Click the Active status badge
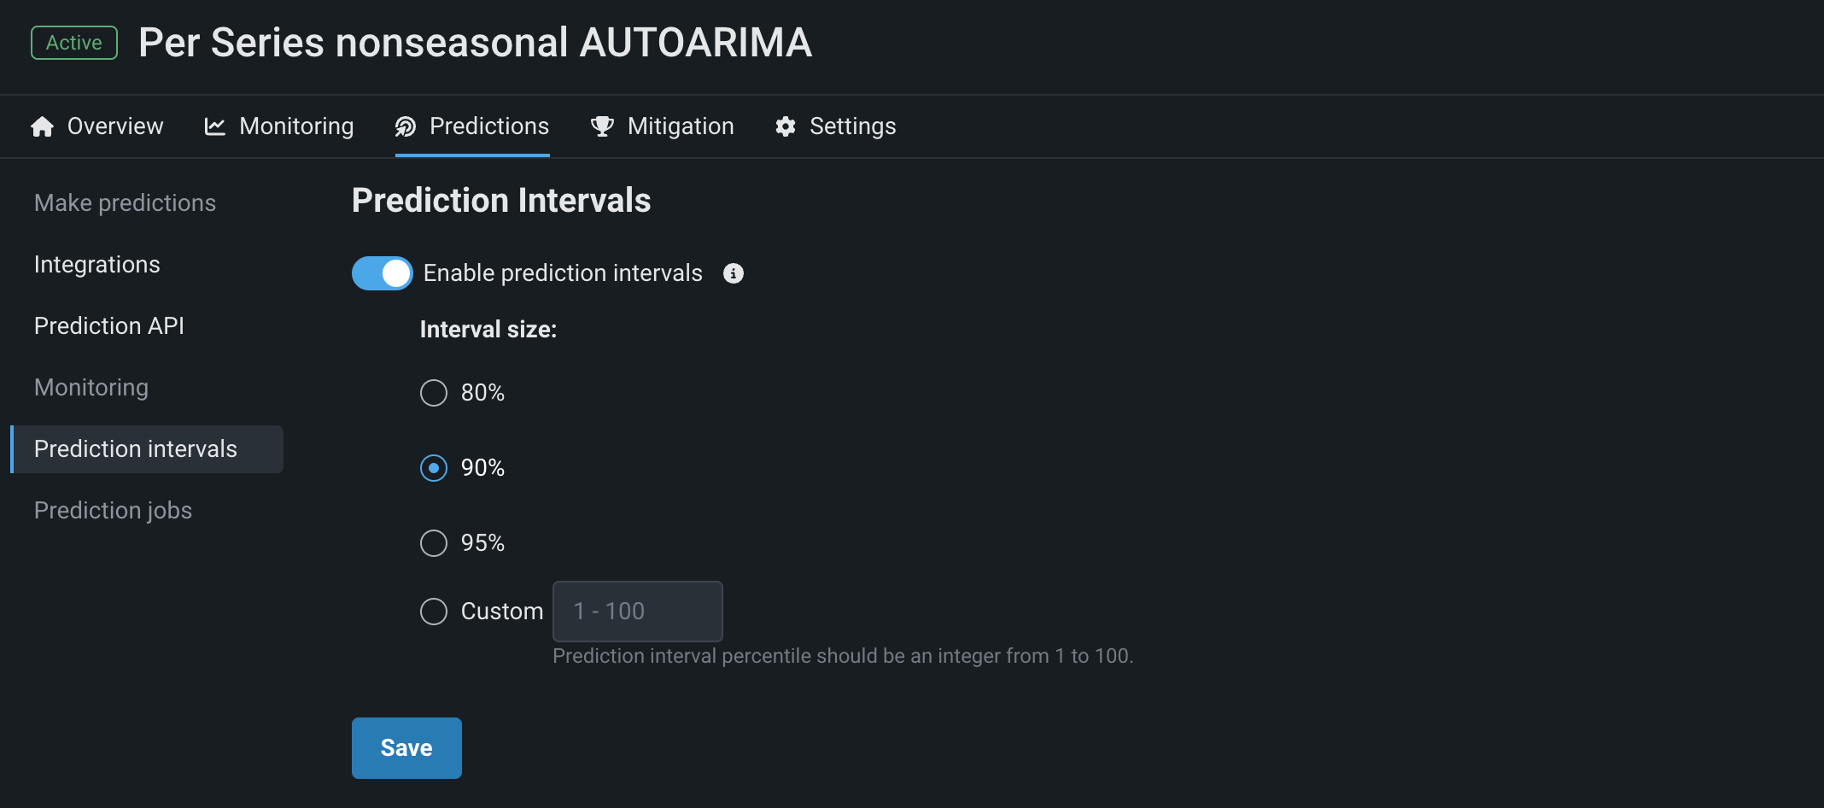 pyautogui.click(x=74, y=43)
